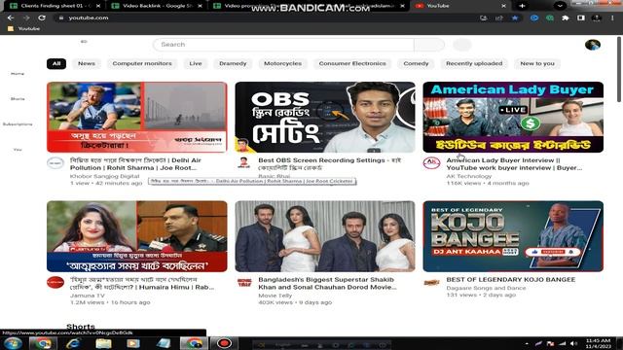Bookmark this page with the star icon

[x=515, y=17]
